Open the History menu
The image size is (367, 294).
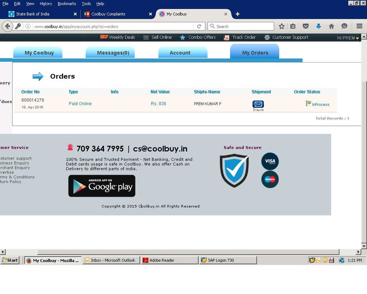pos(46,4)
